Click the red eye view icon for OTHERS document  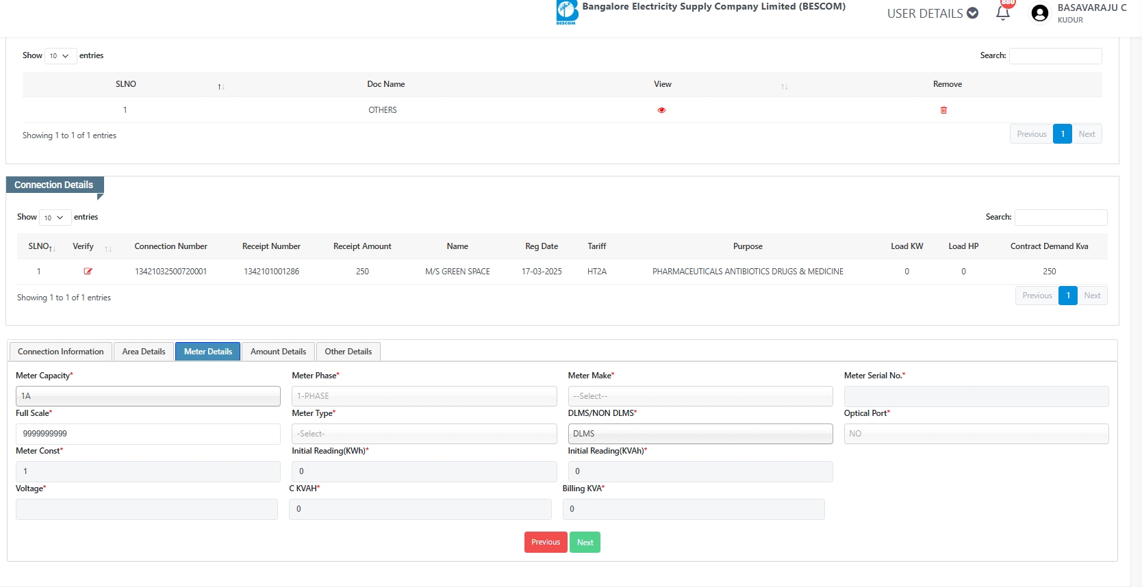(661, 110)
